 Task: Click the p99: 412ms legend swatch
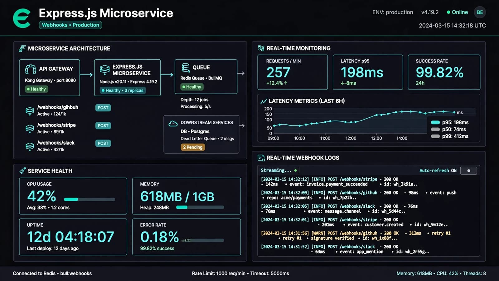tap(435, 136)
